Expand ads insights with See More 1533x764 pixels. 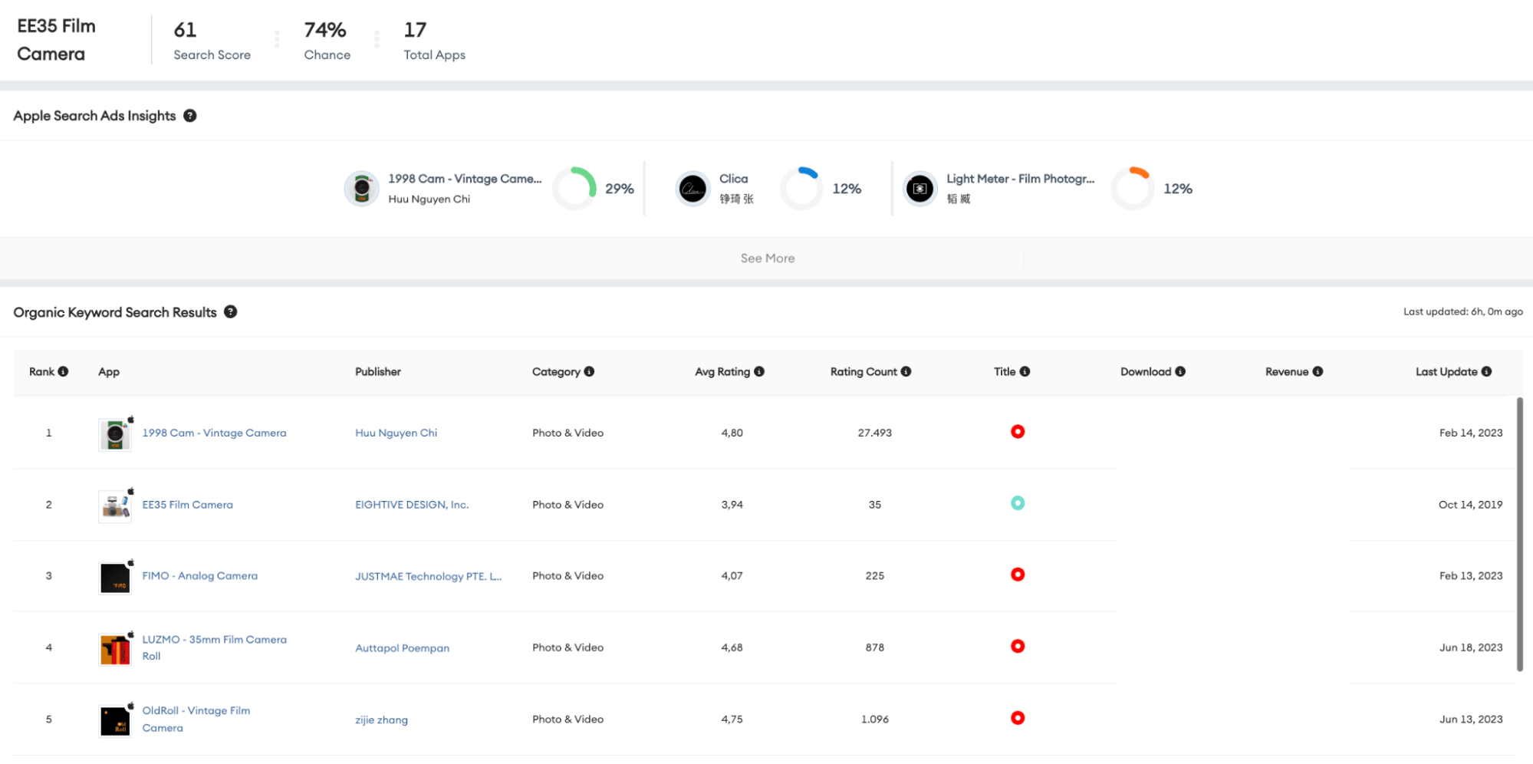pyautogui.click(x=768, y=259)
